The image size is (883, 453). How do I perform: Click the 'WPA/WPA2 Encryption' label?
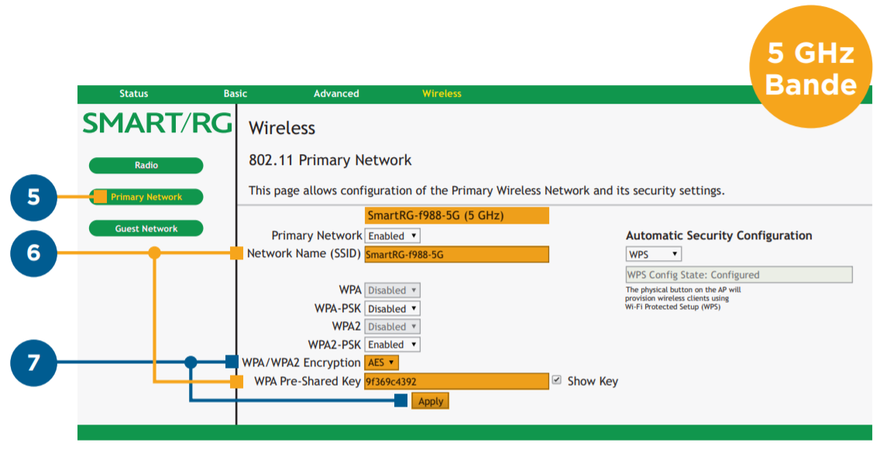(x=301, y=363)
